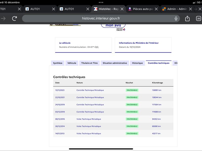Tap the microphone icon in address bar

point(176,18)
